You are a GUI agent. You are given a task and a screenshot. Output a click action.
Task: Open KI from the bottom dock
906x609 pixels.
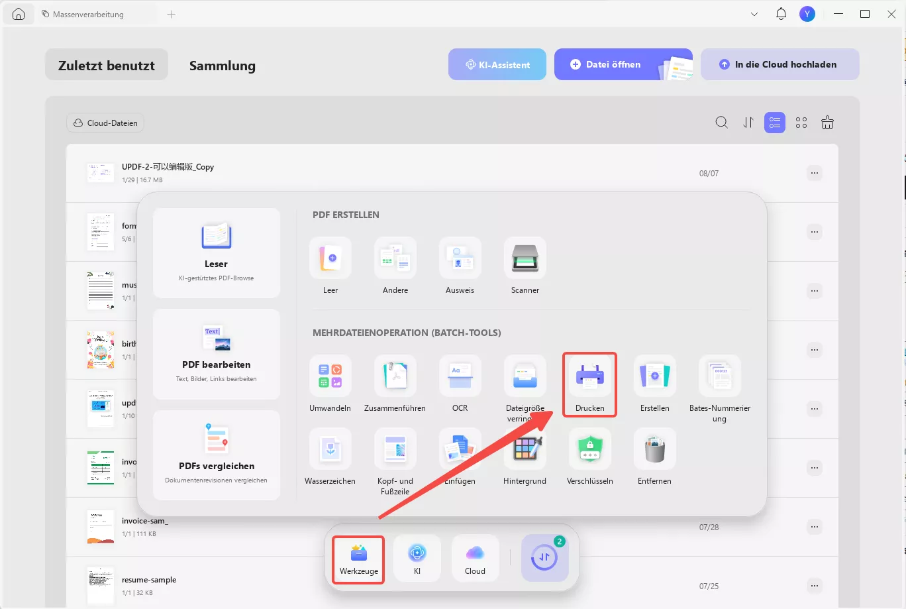(417, 559)
